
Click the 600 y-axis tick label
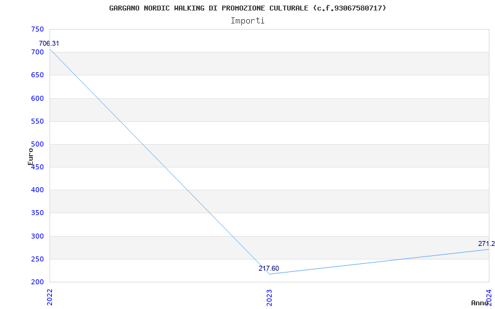coord(37,98)
